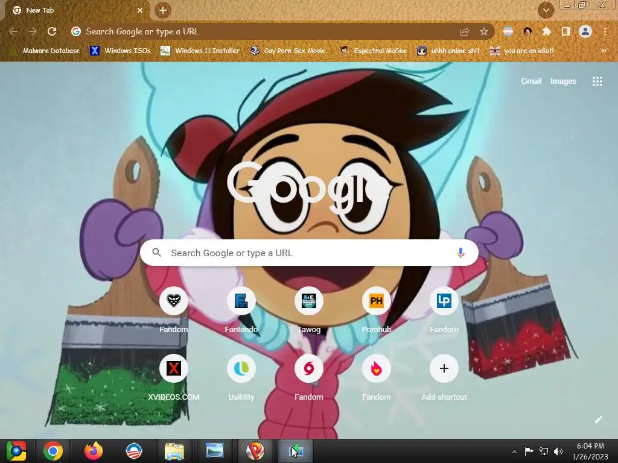
Task: Click the Google search box
Action: coord(310,253)
